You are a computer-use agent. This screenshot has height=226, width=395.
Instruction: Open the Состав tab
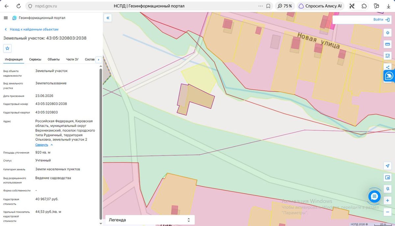pos(90,59)
